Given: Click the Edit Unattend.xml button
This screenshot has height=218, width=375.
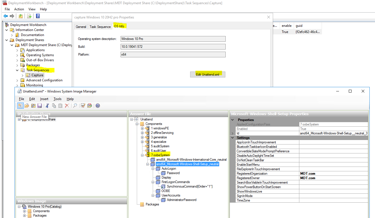Looking at the screenshot, I should pos(207,75).
